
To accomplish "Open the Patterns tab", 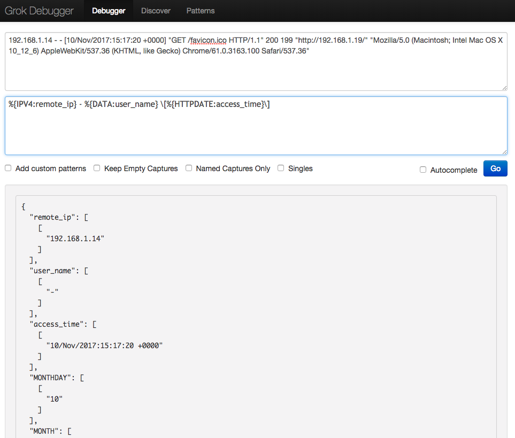I will point(201,11).
